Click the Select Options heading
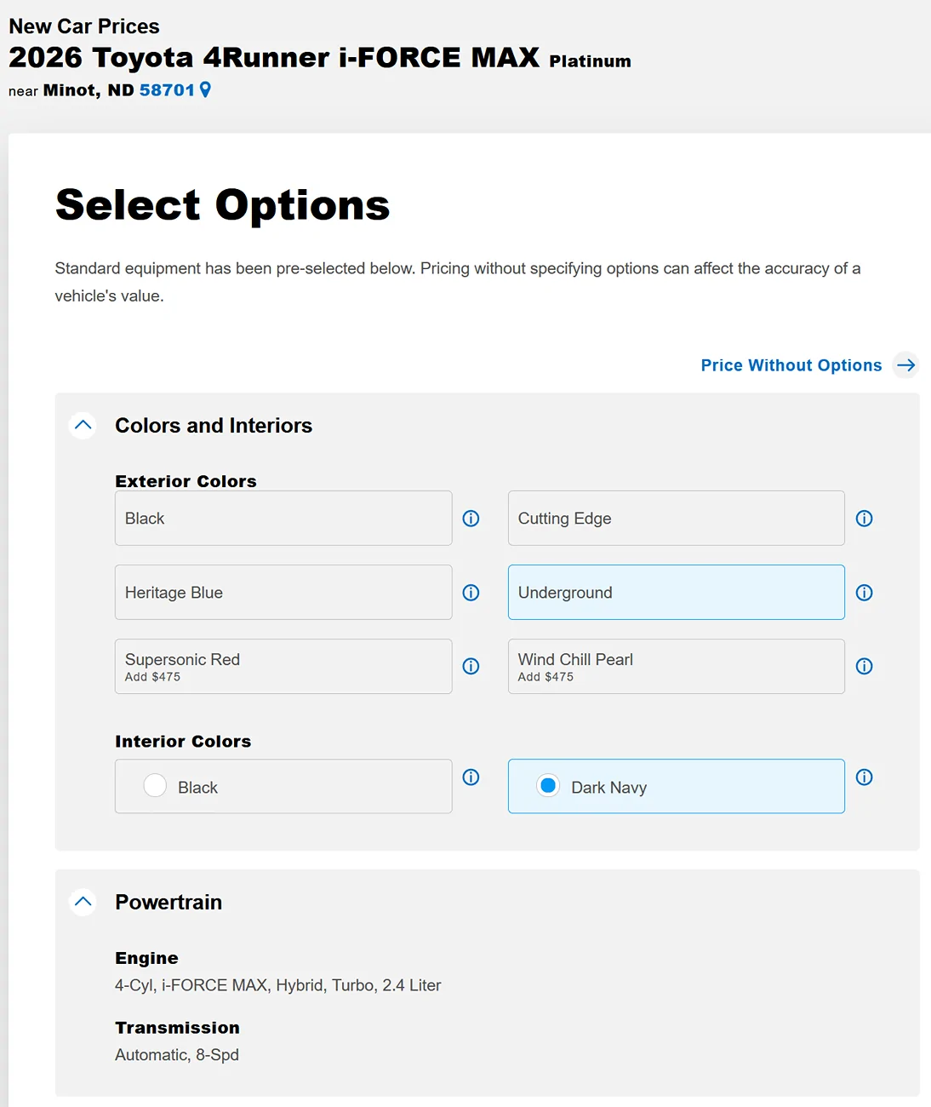The height and width of the screenshot is (1107, 931). coord(223,205)
